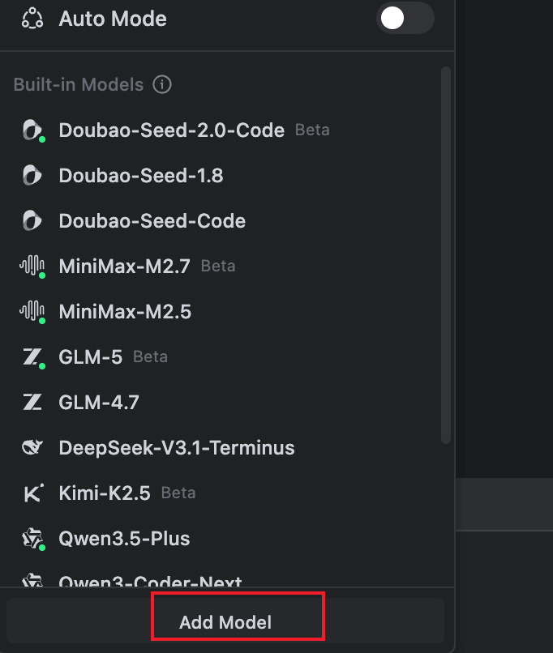Choose the Doubao-Seed-Code model
This screenshot has height=653, width=553.
pos(152,221)
